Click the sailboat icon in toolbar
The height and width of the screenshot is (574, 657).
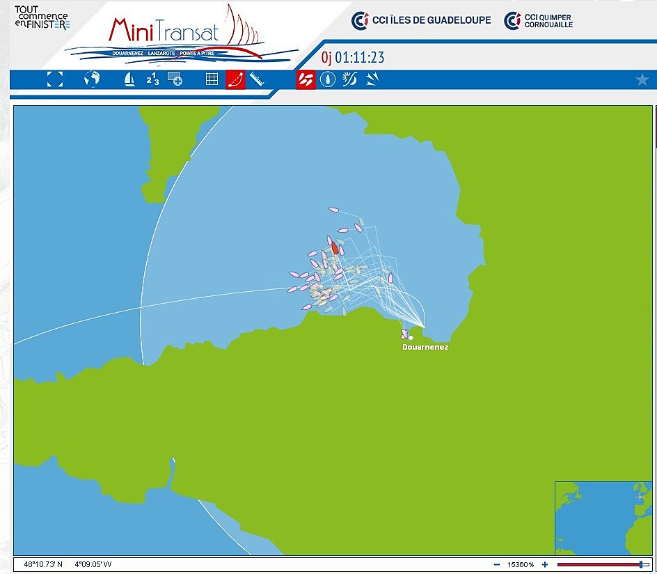(129, 79)
